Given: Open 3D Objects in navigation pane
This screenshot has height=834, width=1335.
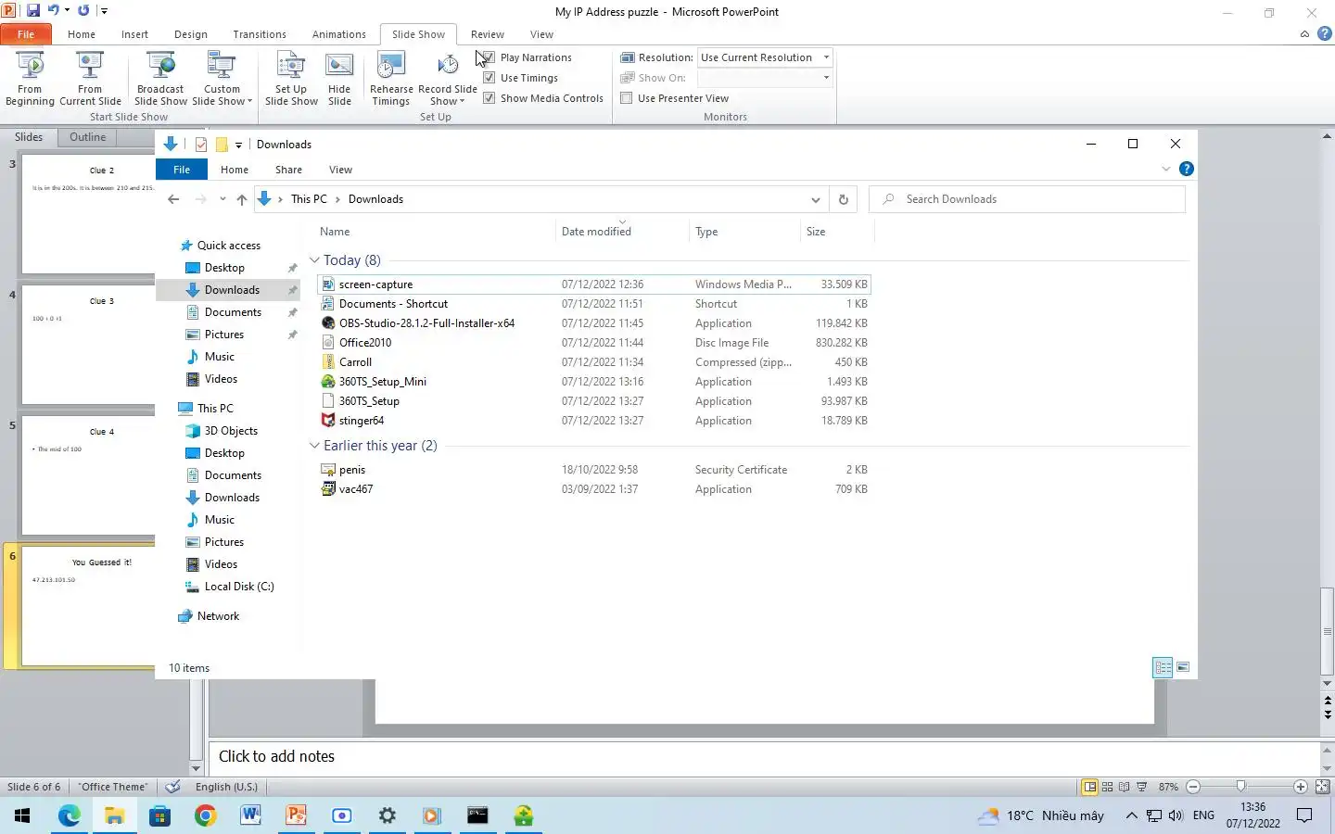Looking at the screenshot, I should point(231,431).
